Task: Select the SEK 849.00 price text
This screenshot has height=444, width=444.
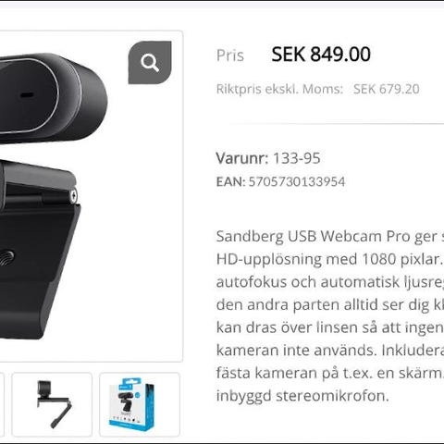Action: pyautogui.click(x=321, y=55)
